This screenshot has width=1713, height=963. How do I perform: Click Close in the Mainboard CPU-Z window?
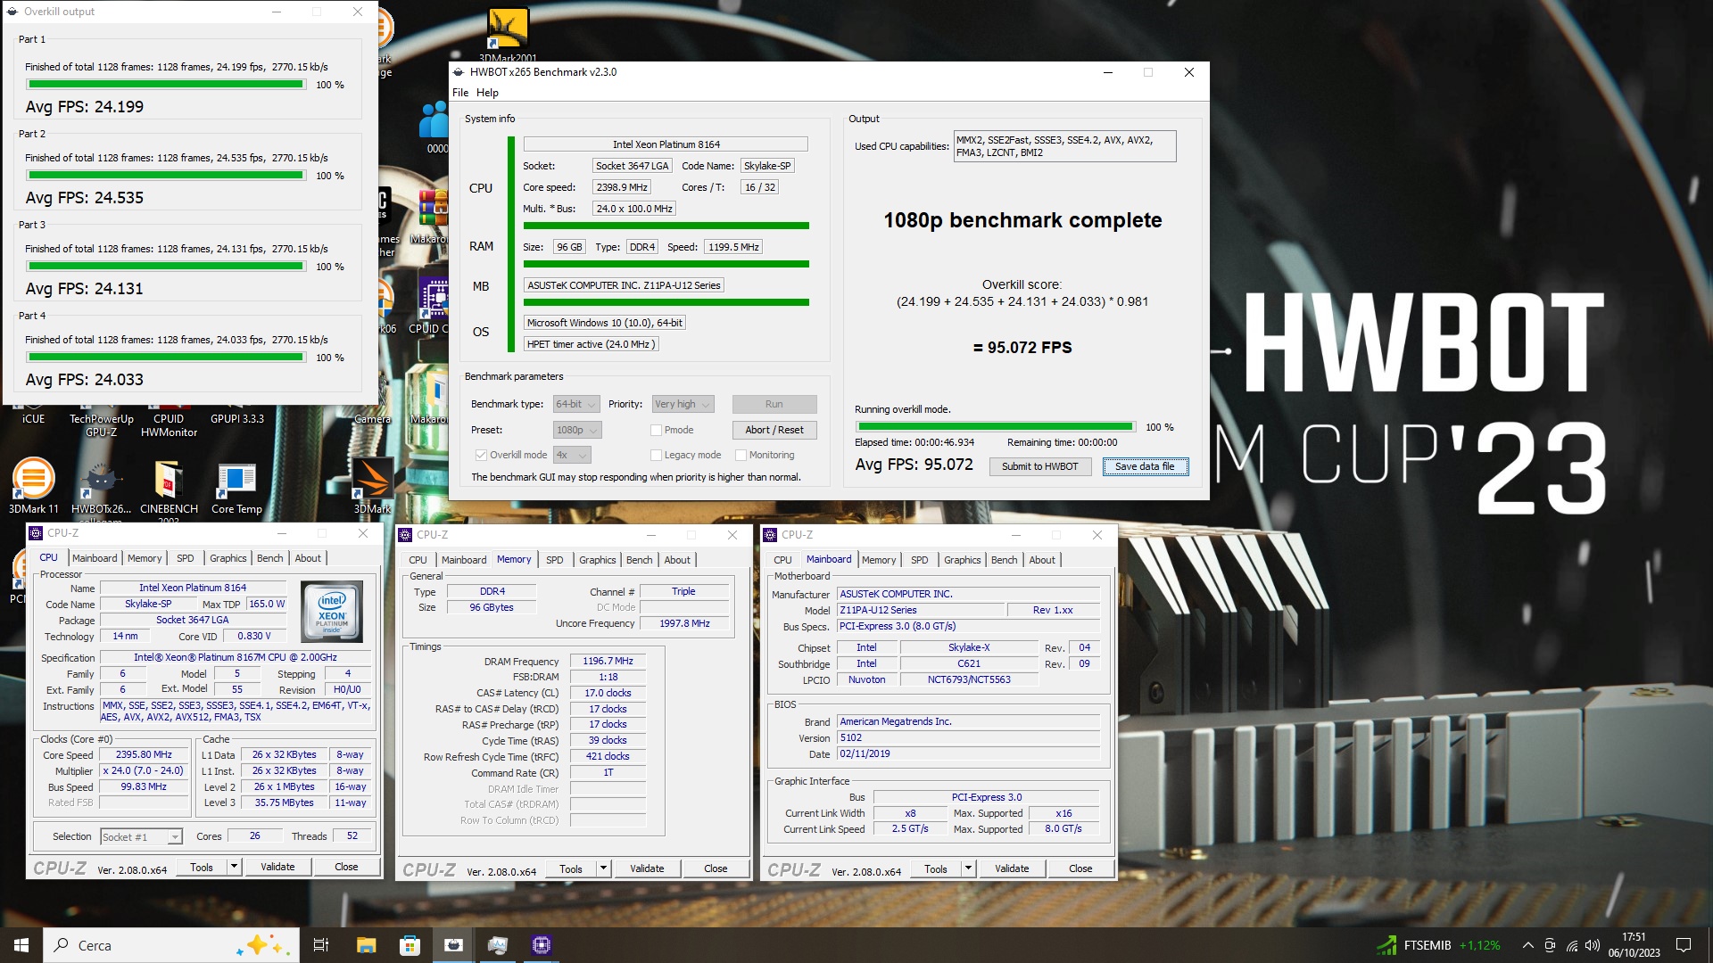(x=1080, y=868)
